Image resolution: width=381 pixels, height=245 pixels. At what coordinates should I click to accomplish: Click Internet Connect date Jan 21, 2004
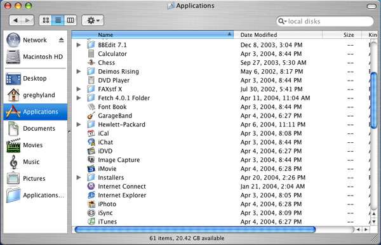pyautogui.click(x=272, y=187)
